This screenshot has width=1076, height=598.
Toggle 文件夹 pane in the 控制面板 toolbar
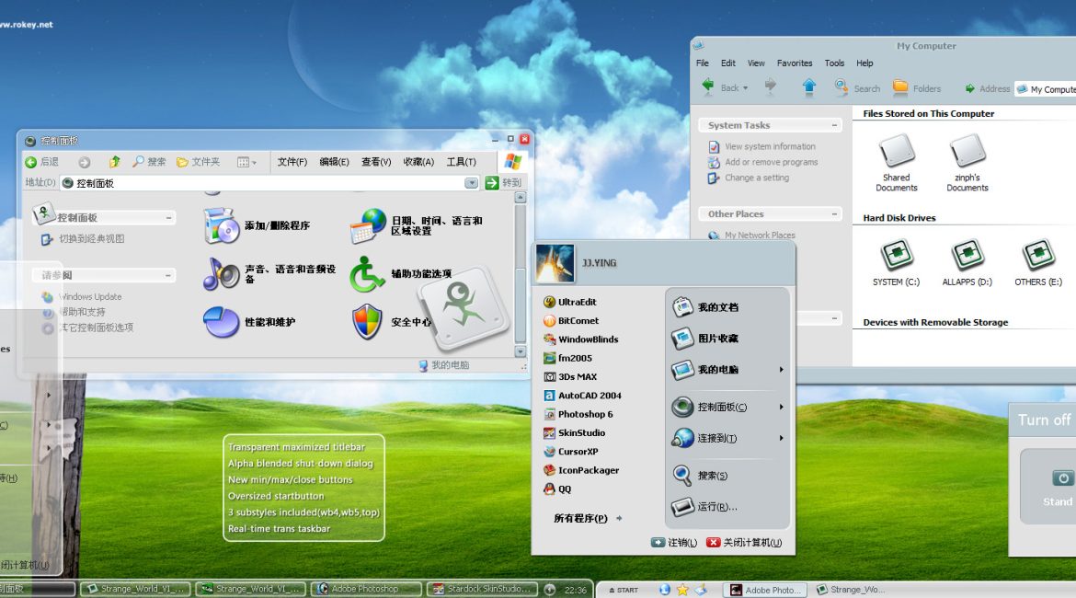pos(199,162)
